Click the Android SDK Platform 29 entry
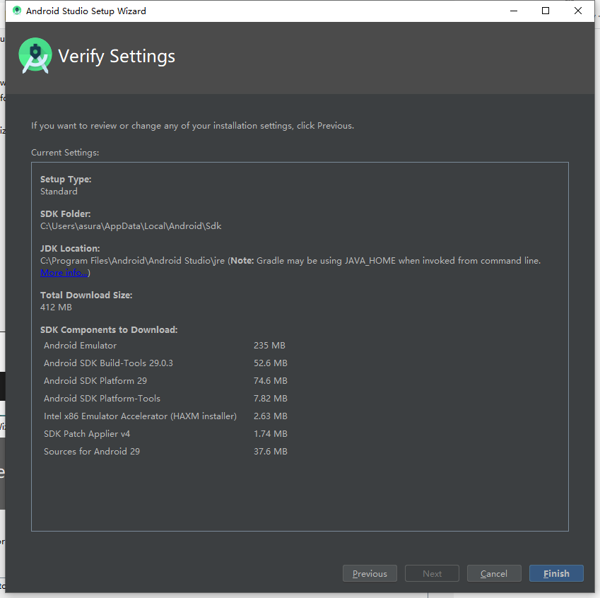The height and width of the screenshot is (598, 600). pos(95,381)
